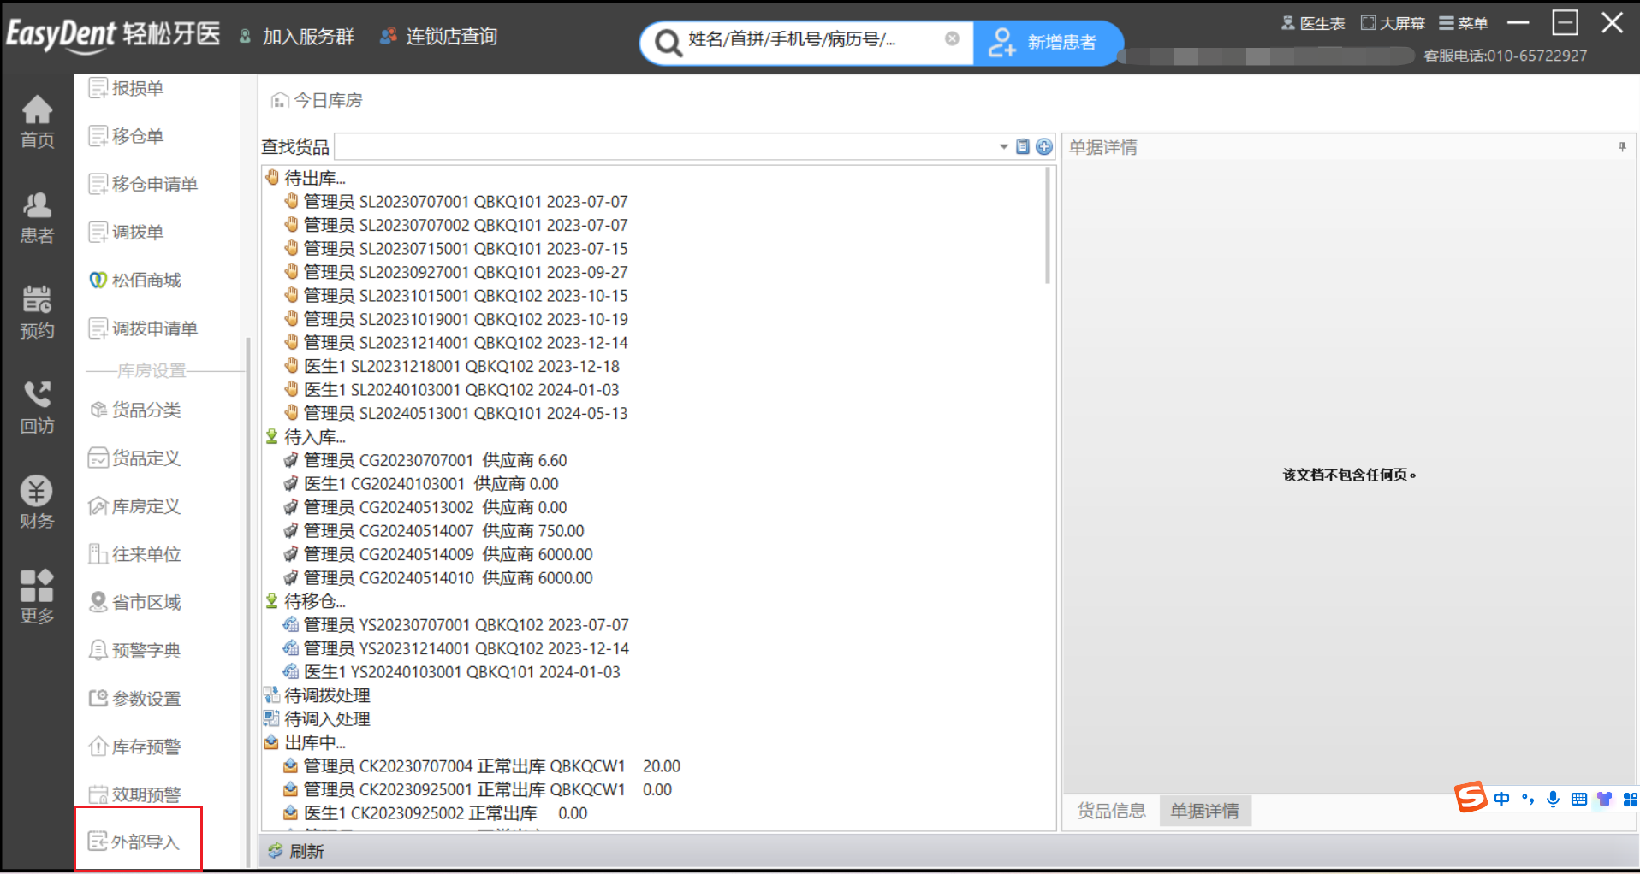Click the Sogou input method icon
The width and height of the screenshot is (1640, 874).
point(1471,798)
